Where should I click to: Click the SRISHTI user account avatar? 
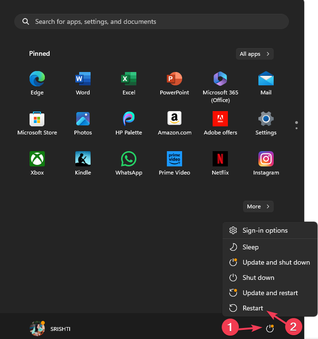click(x=37, y=329)
